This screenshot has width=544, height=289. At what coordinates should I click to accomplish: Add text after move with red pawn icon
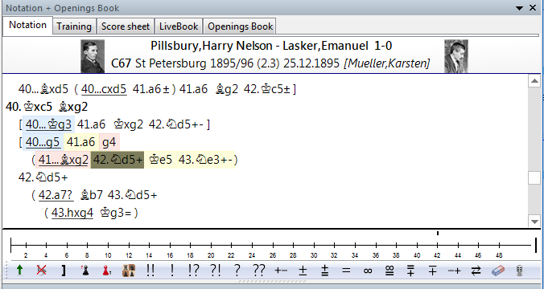pos(106,270)
